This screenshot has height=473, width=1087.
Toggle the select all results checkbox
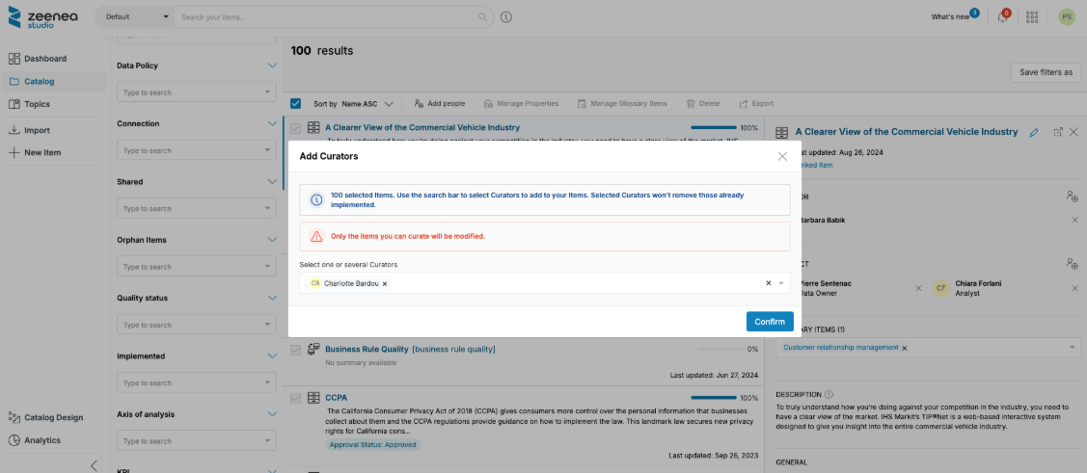296,103
